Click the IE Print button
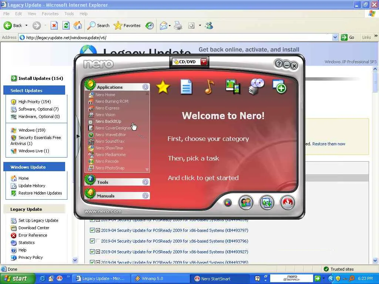 178,26
